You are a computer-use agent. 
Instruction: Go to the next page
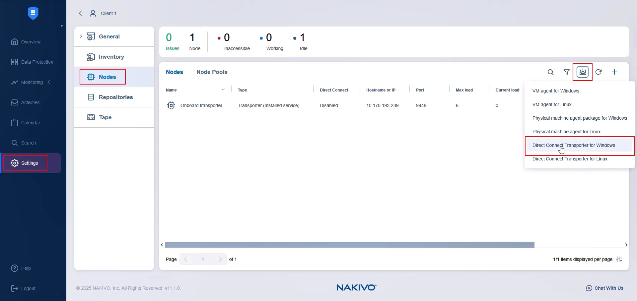(220, 259)
